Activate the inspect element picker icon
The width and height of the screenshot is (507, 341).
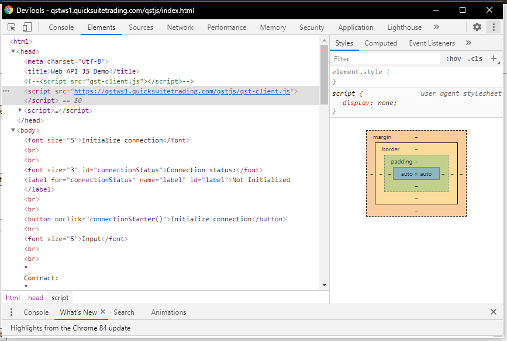(12, 27)
